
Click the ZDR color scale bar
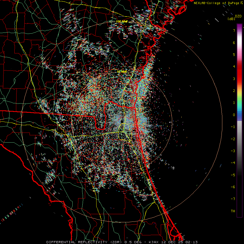tap(239, 120)
